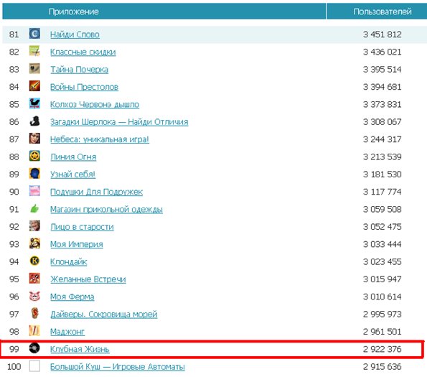
Task: Click the Войны Престолов app icon
Action: [x=34, y=86]
